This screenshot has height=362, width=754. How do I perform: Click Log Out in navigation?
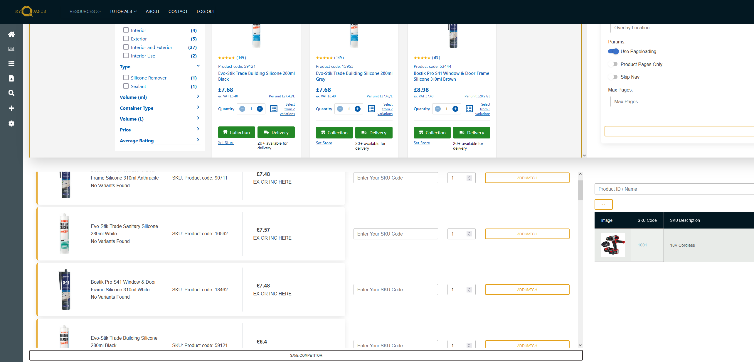point(206,11)
